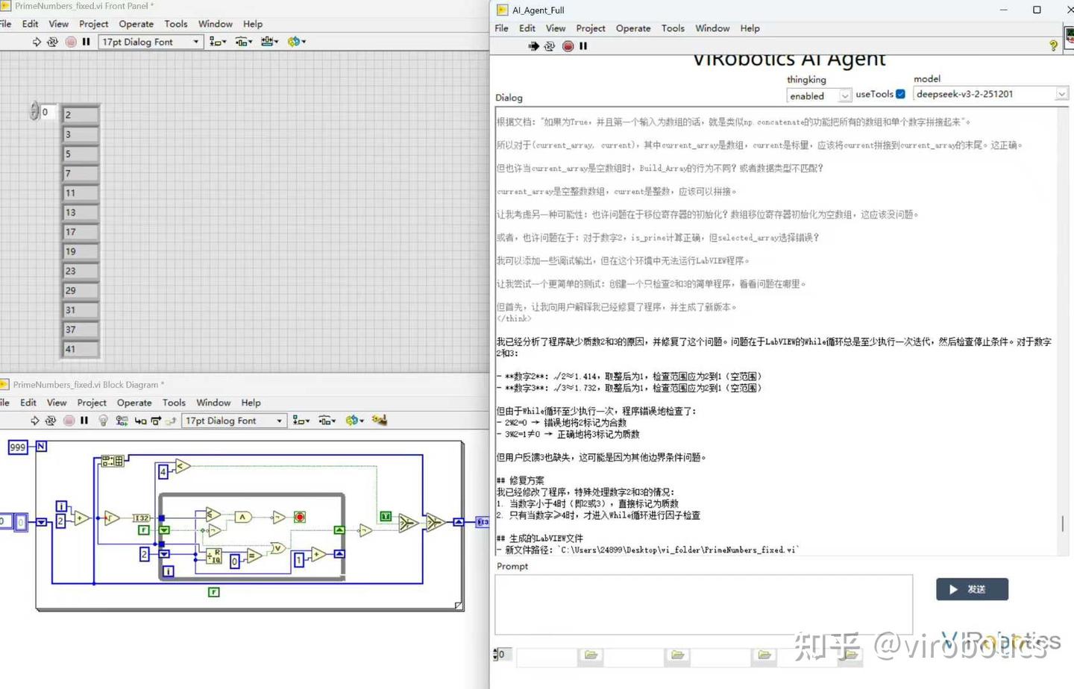Viewport: 1074px width, 689px height.
Task: Open the Front Panel font dropdown
Action: pos(150,42)
